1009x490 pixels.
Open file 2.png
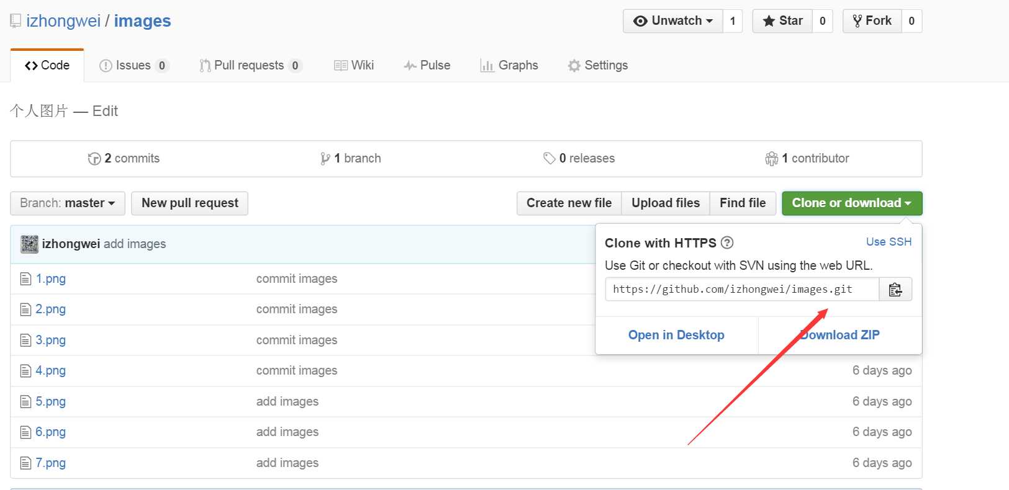click(51, 310)
